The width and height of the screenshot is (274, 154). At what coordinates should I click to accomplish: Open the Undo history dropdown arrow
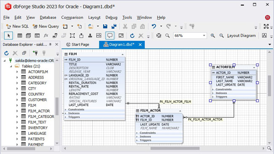[161, 27]
